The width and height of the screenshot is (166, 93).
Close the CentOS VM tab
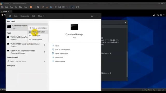coord(11,11)
